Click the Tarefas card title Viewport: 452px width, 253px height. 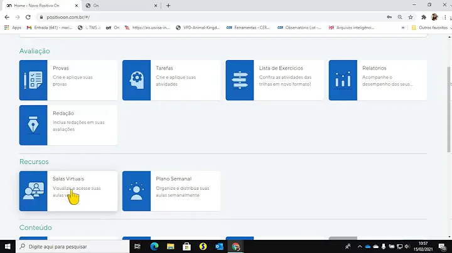[x=164, y=68]
